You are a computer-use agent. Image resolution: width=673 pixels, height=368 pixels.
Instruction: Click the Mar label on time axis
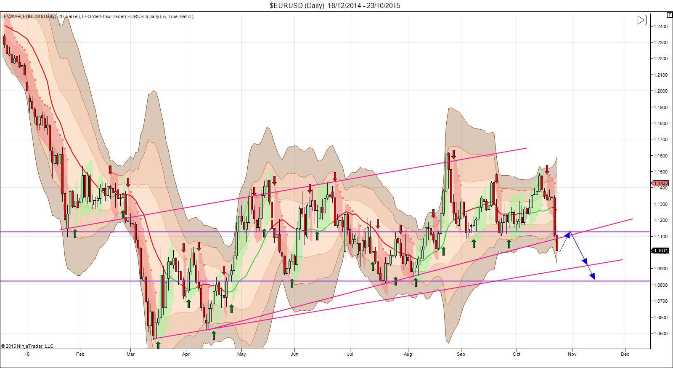point(130,354)
